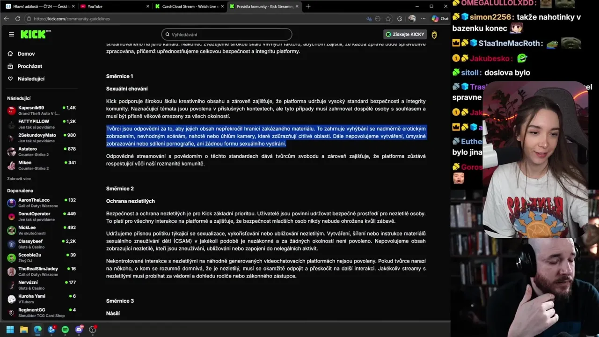Close the YouTube tab

pyautogui.click(x=148, y=7)
